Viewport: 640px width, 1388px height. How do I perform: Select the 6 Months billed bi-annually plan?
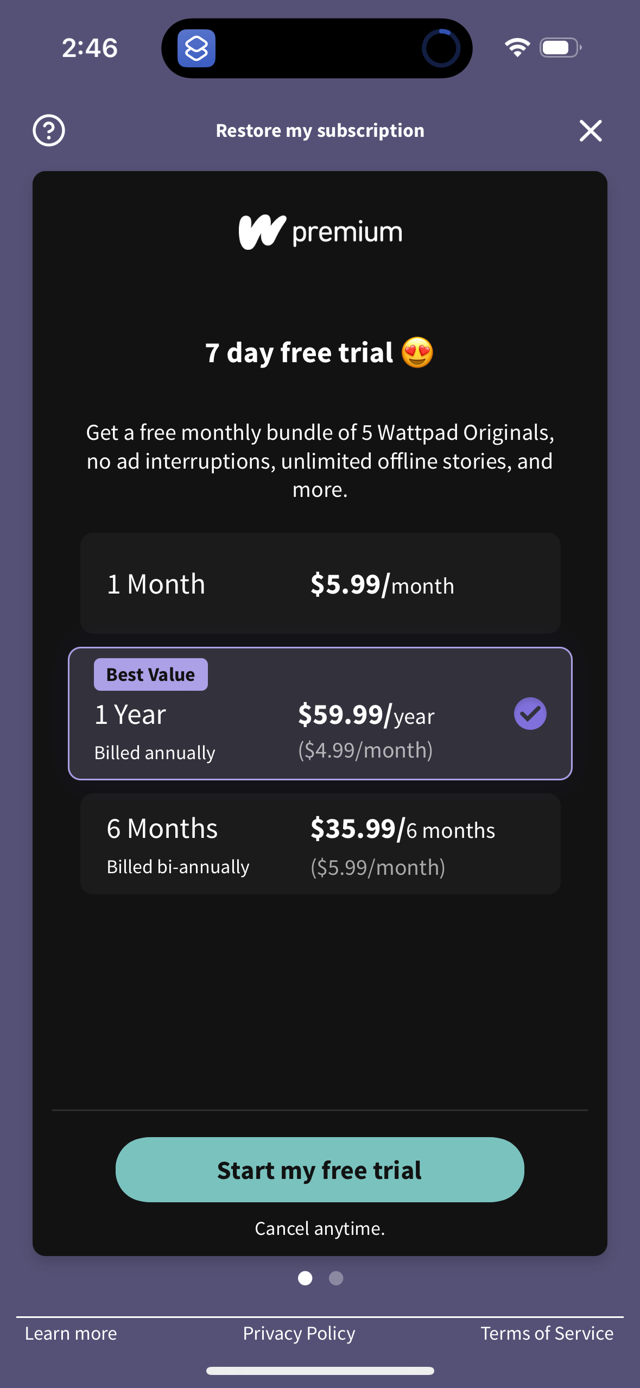320,843
